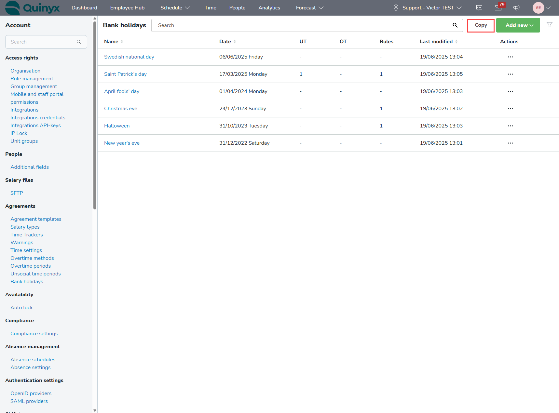This screenshot has width=559, height=413.
Task: Click the filter funnel icon
Action: point(550,25)
